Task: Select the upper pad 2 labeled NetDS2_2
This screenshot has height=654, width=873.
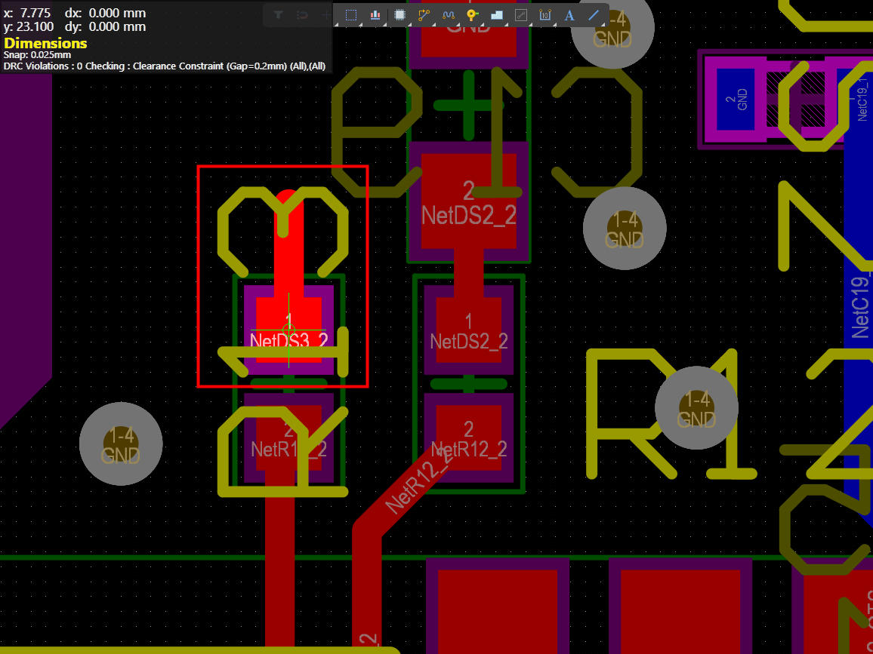Action: pos(468,201)
